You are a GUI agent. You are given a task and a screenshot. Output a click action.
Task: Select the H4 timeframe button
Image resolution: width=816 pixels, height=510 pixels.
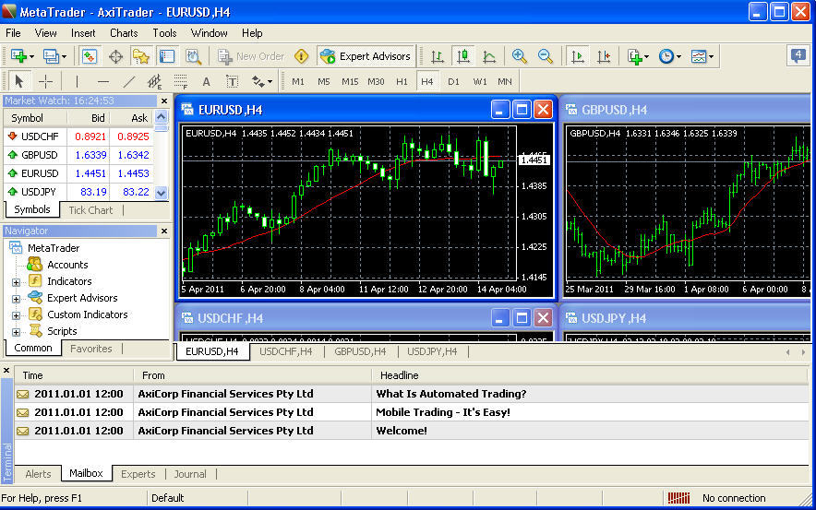[427, 82]
